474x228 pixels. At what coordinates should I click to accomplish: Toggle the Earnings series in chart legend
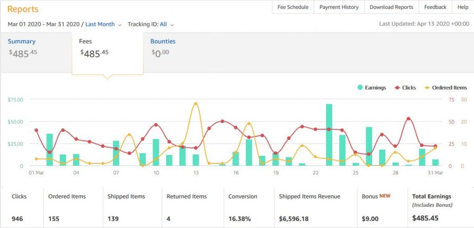(371, 87)
